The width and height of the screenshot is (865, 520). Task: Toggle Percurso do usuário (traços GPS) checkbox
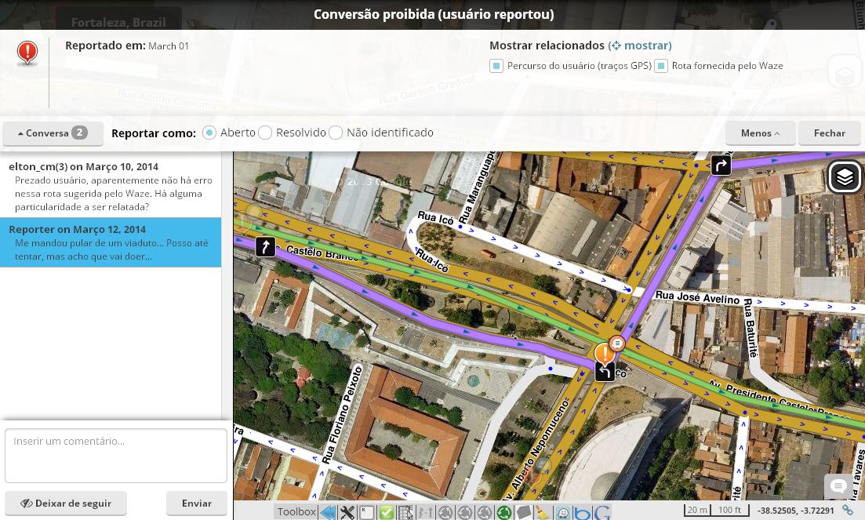[x=496, y=66]
